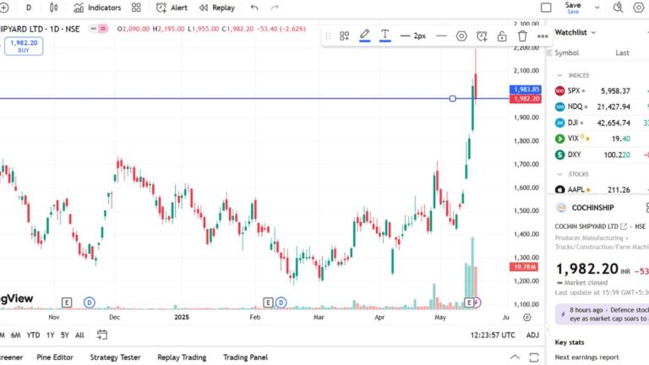Screen dimensions: 649x365
Task: Create an Alert from the top toolbar
Action: (172, 8)
